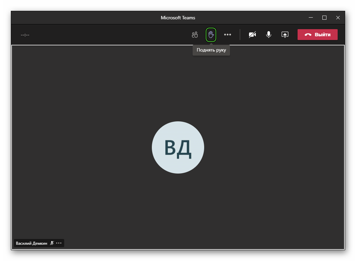Leave the call with Выйти button

317,35
